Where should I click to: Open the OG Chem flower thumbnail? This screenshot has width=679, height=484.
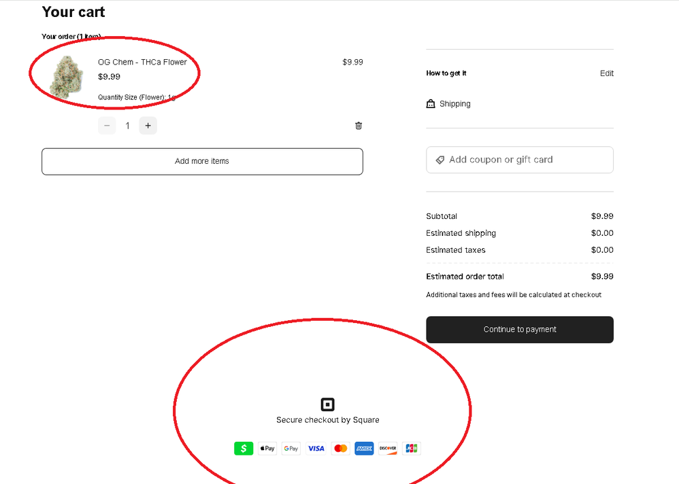[x=67, y=77]
